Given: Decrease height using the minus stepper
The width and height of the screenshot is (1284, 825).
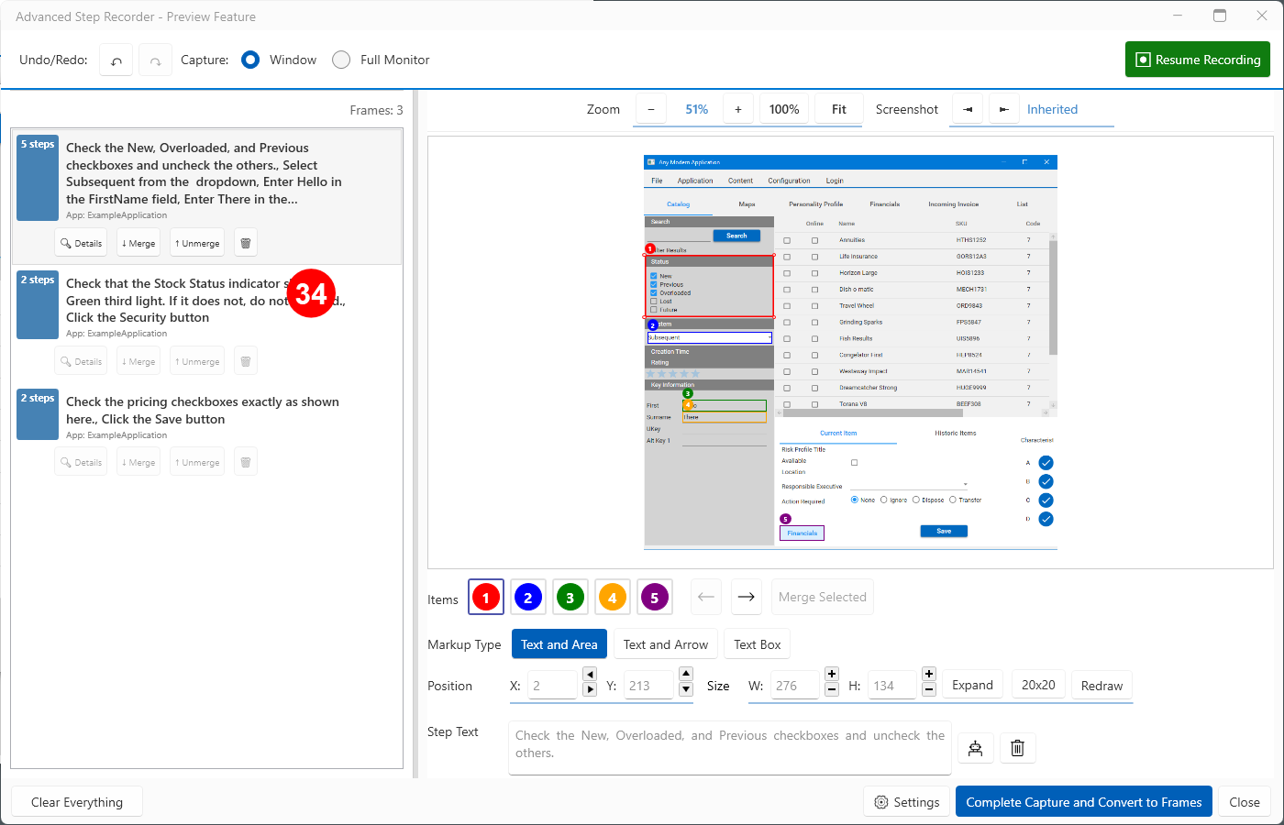Looking at the screenshot, I should point(929,689).
